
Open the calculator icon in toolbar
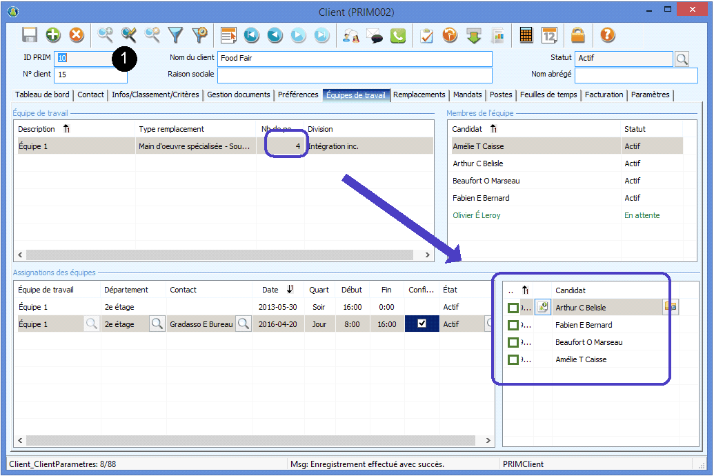526,35
